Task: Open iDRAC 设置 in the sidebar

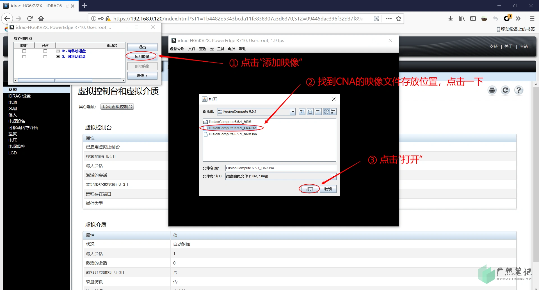Action: (19, 96)
